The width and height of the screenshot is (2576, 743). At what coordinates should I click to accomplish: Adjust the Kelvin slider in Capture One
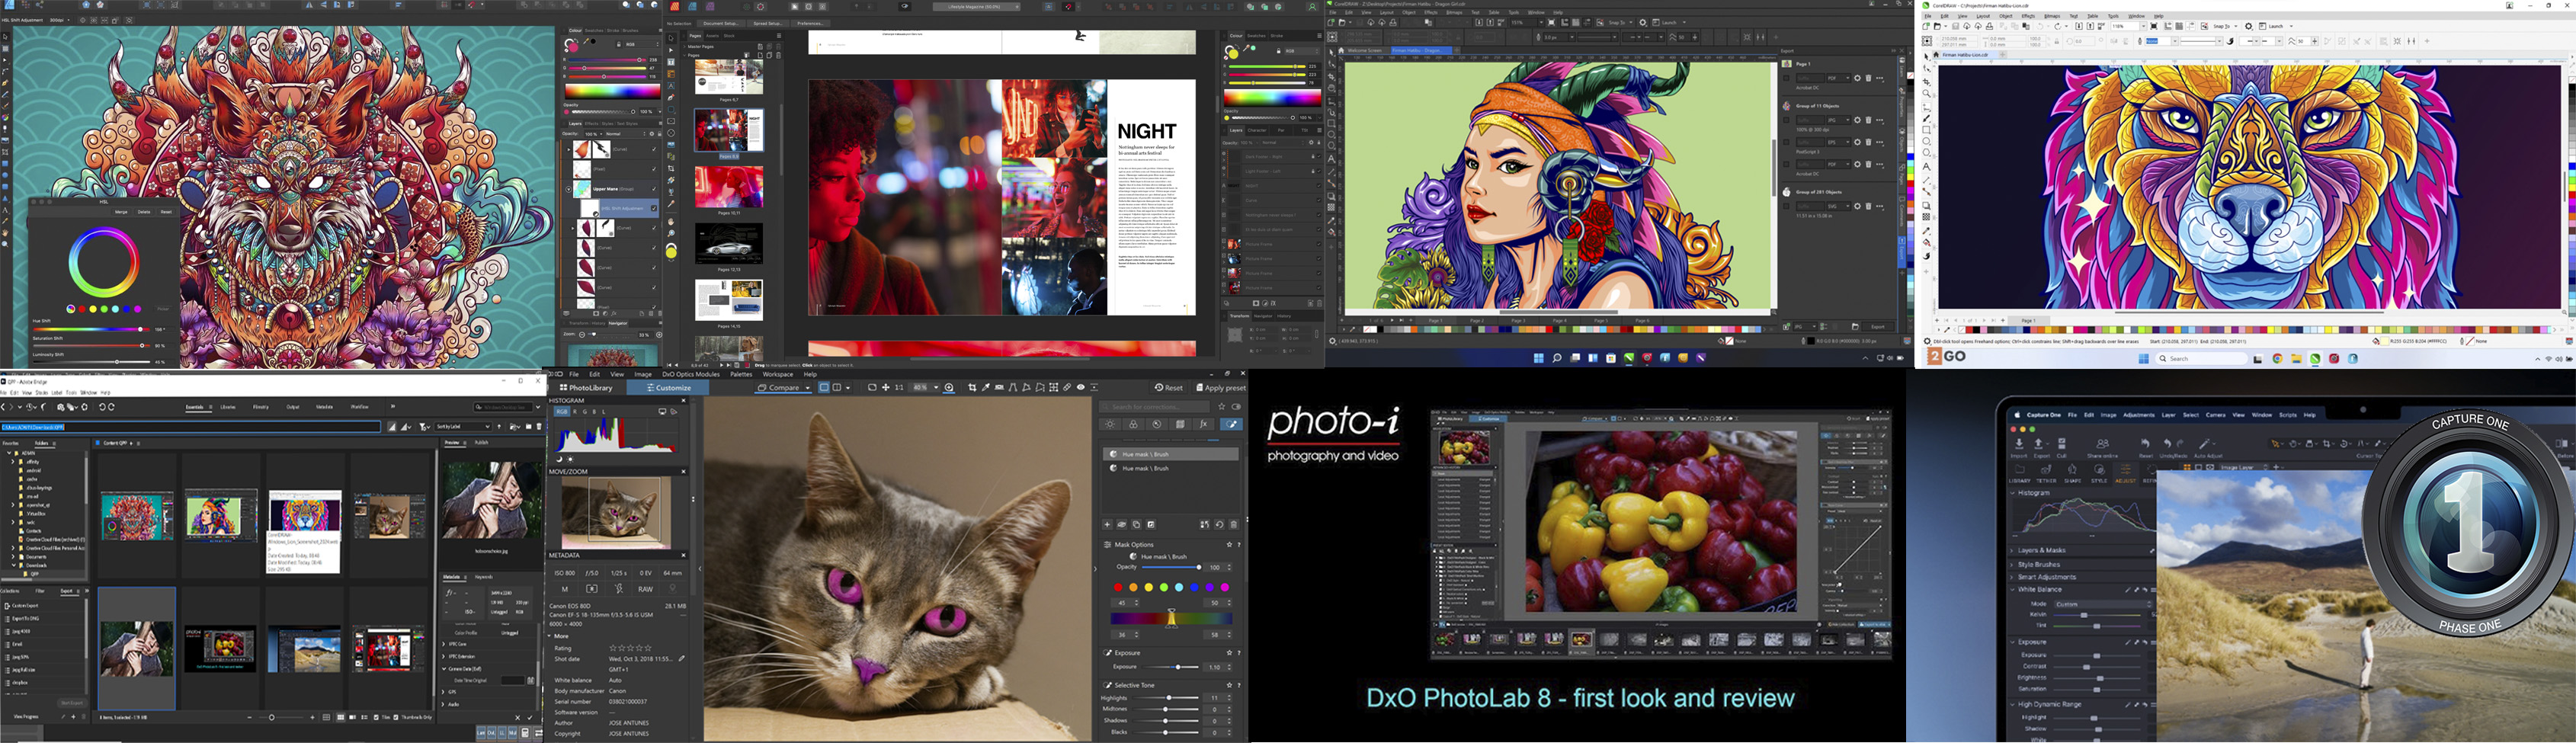click(x=2097, y=616)
